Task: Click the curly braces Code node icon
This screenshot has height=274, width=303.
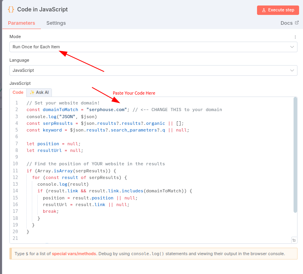Action: coord(11,9)
